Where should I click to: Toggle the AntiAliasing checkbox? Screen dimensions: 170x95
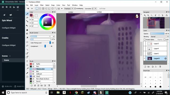click(x=75, y=8)
